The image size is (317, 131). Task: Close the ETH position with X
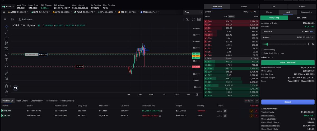(x=256, y=115)
